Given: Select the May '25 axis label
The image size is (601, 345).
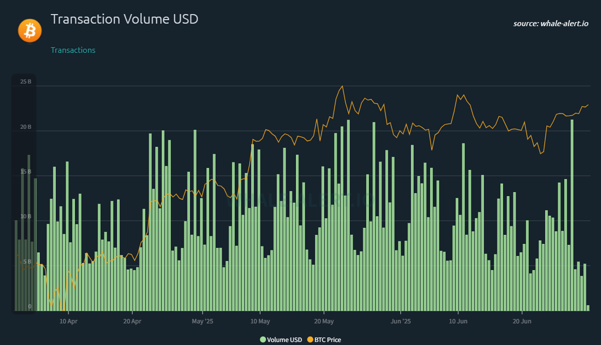Looking at the screenshot, I should [203, 321].
